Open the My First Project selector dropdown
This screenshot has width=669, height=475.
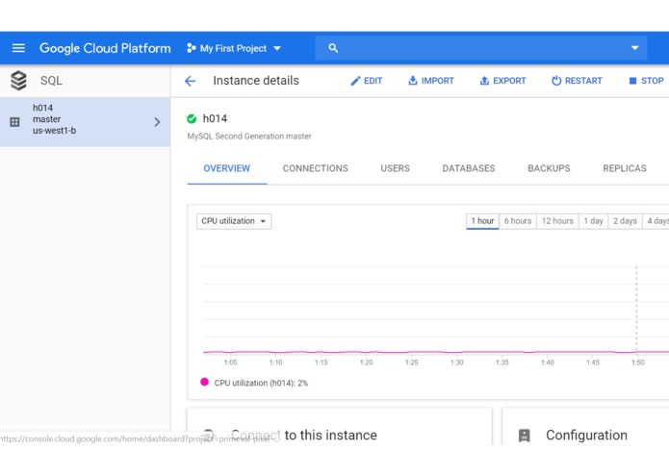coord(234,48)
